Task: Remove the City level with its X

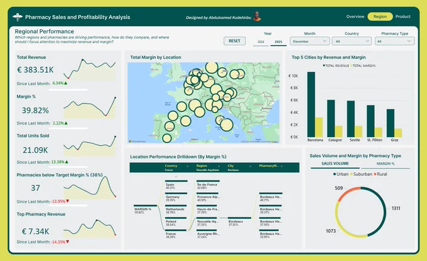Action: 251,166
